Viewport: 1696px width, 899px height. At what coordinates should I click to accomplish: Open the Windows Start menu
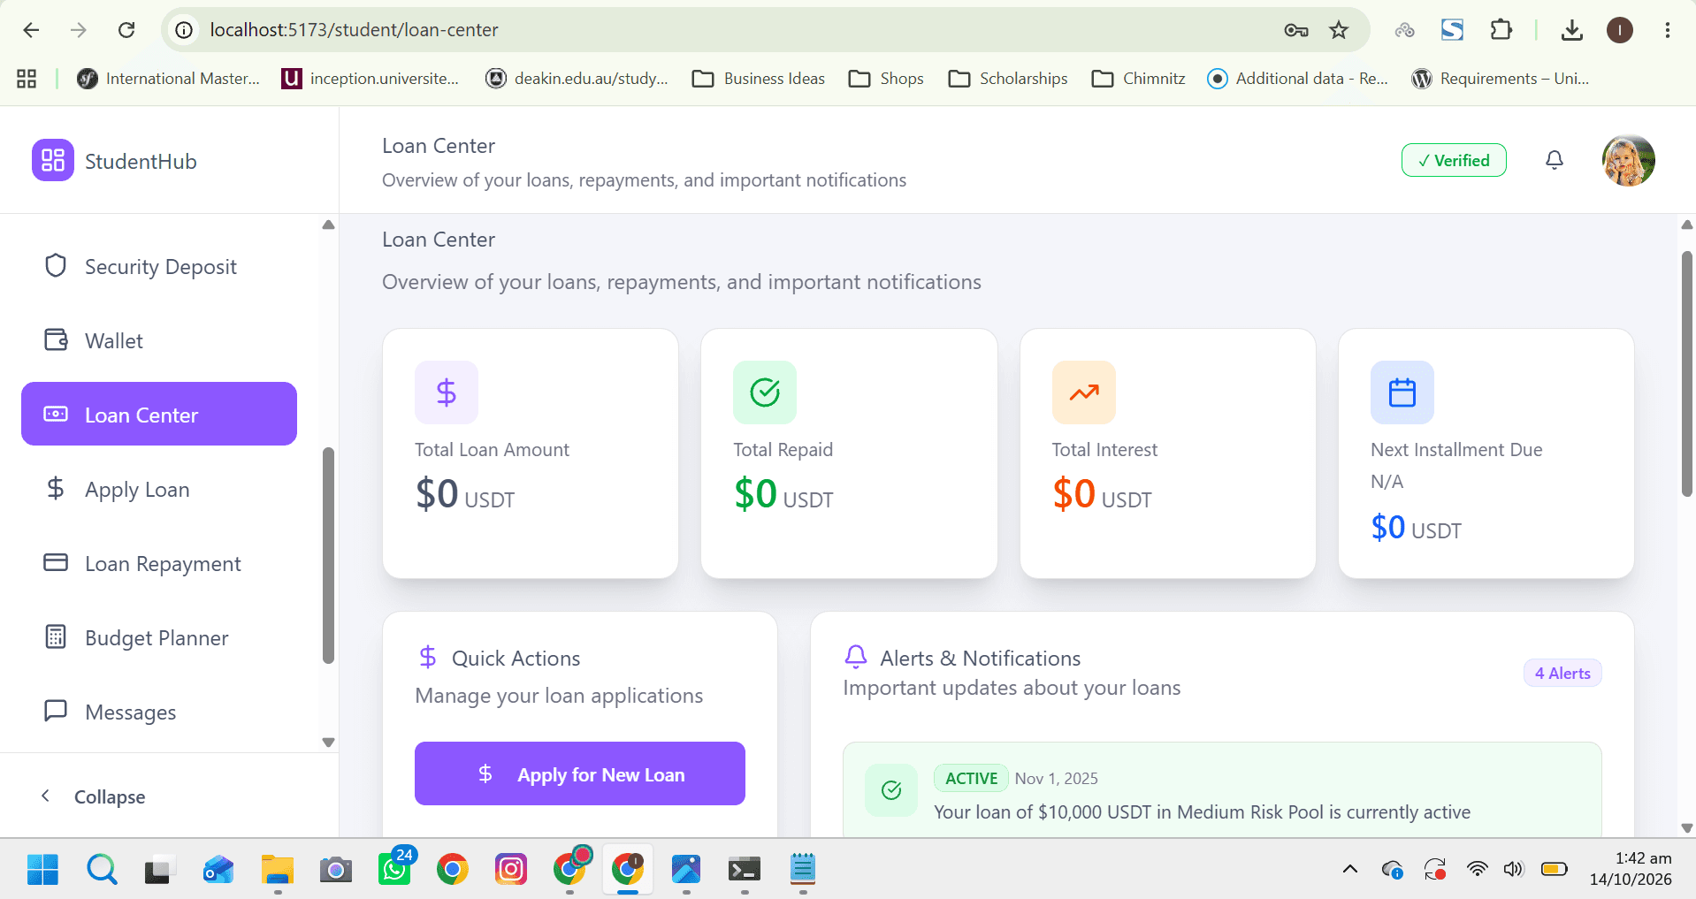pyautogui.click(x=42, y=870)
